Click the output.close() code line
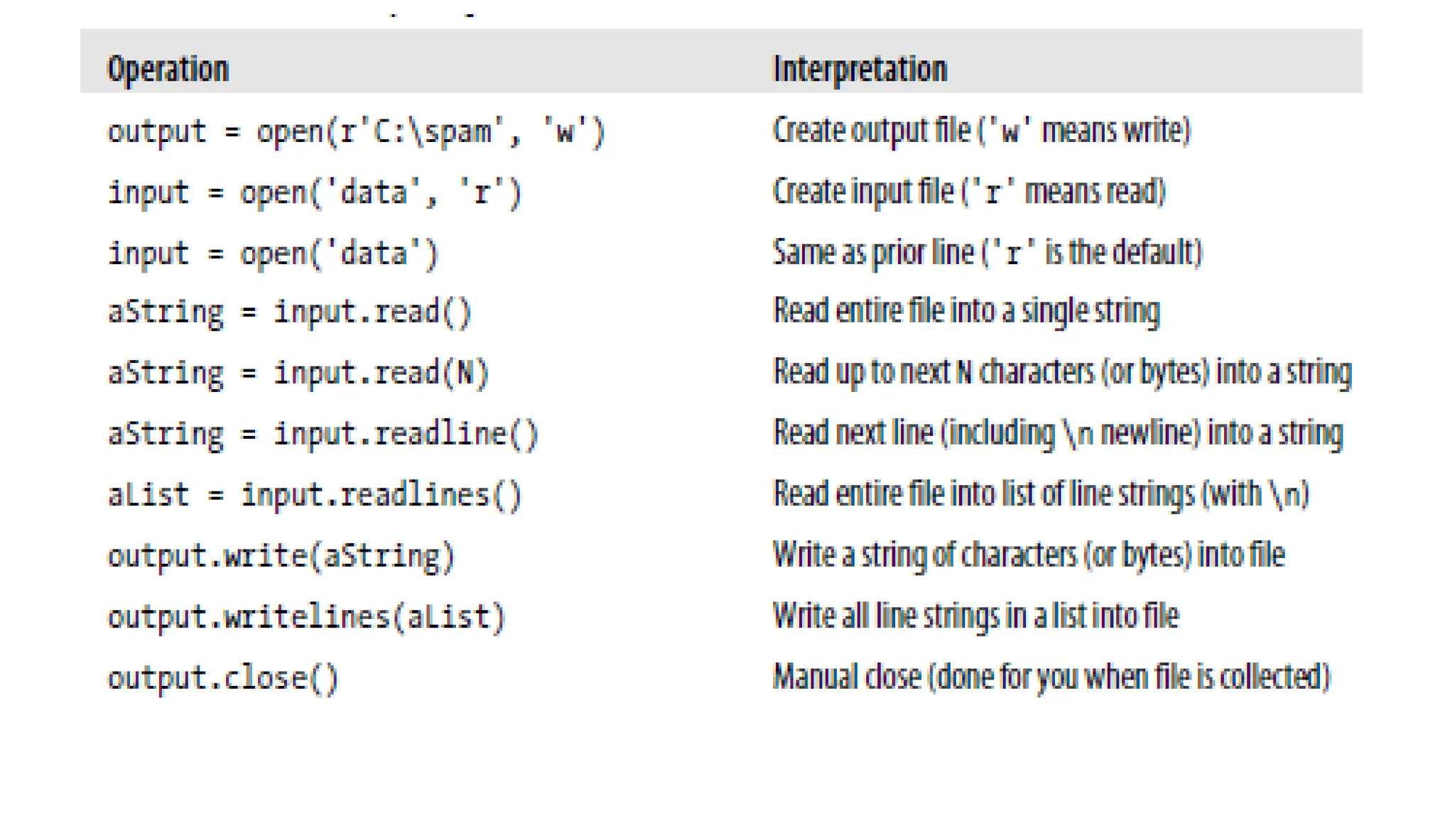1455x818 pixels. click(x=223, y=678)
